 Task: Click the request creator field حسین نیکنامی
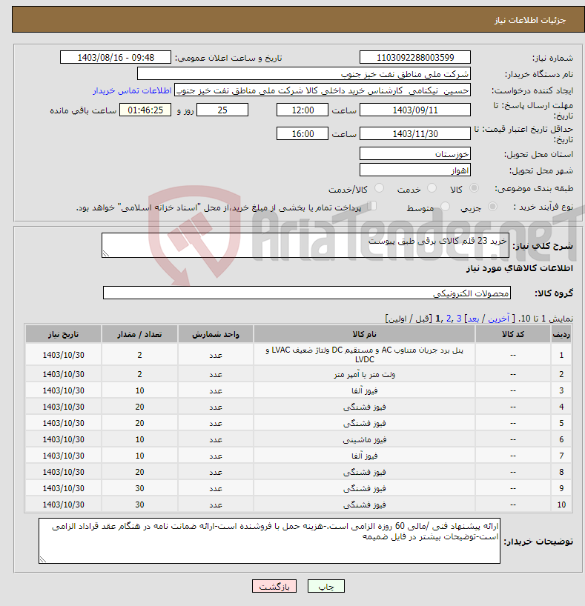coord(323,90)
